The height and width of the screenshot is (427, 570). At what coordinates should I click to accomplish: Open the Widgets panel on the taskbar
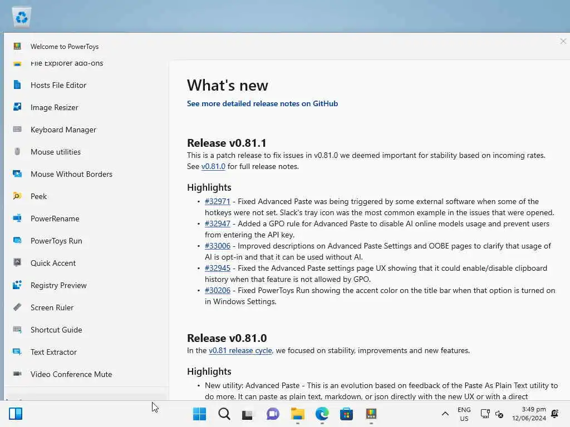[16, 414]
